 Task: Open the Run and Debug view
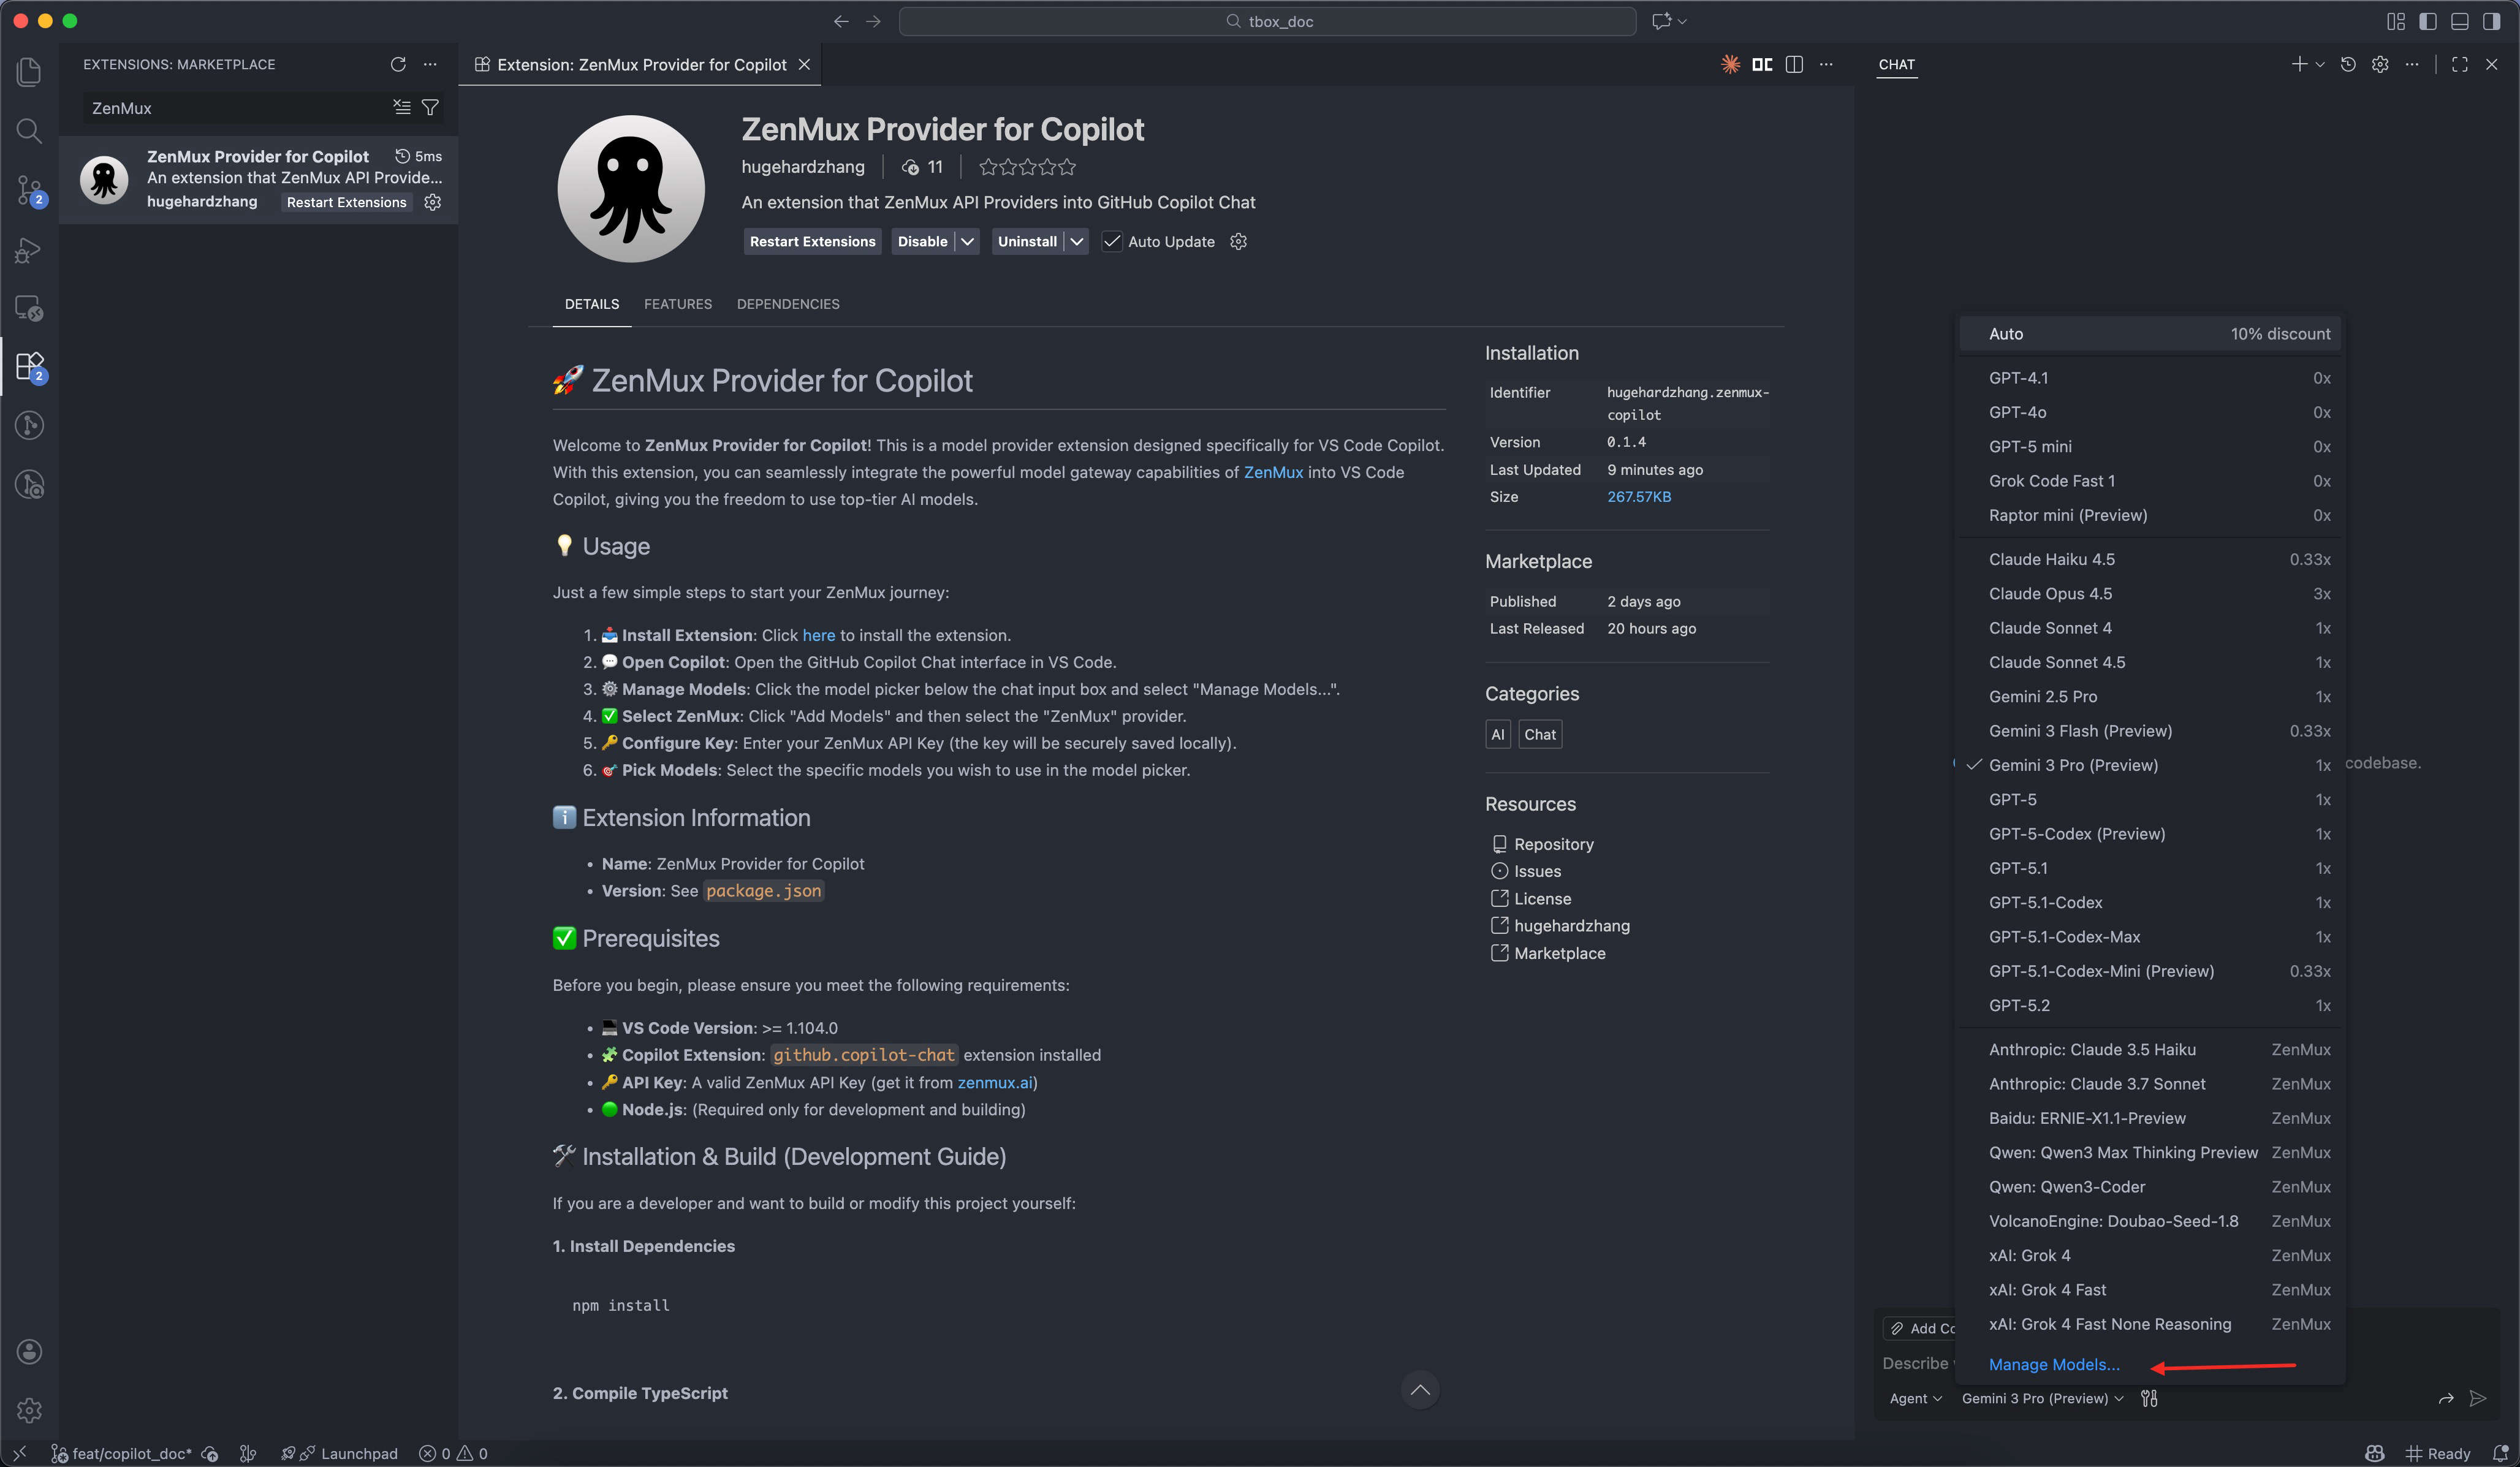coord(29,250)
